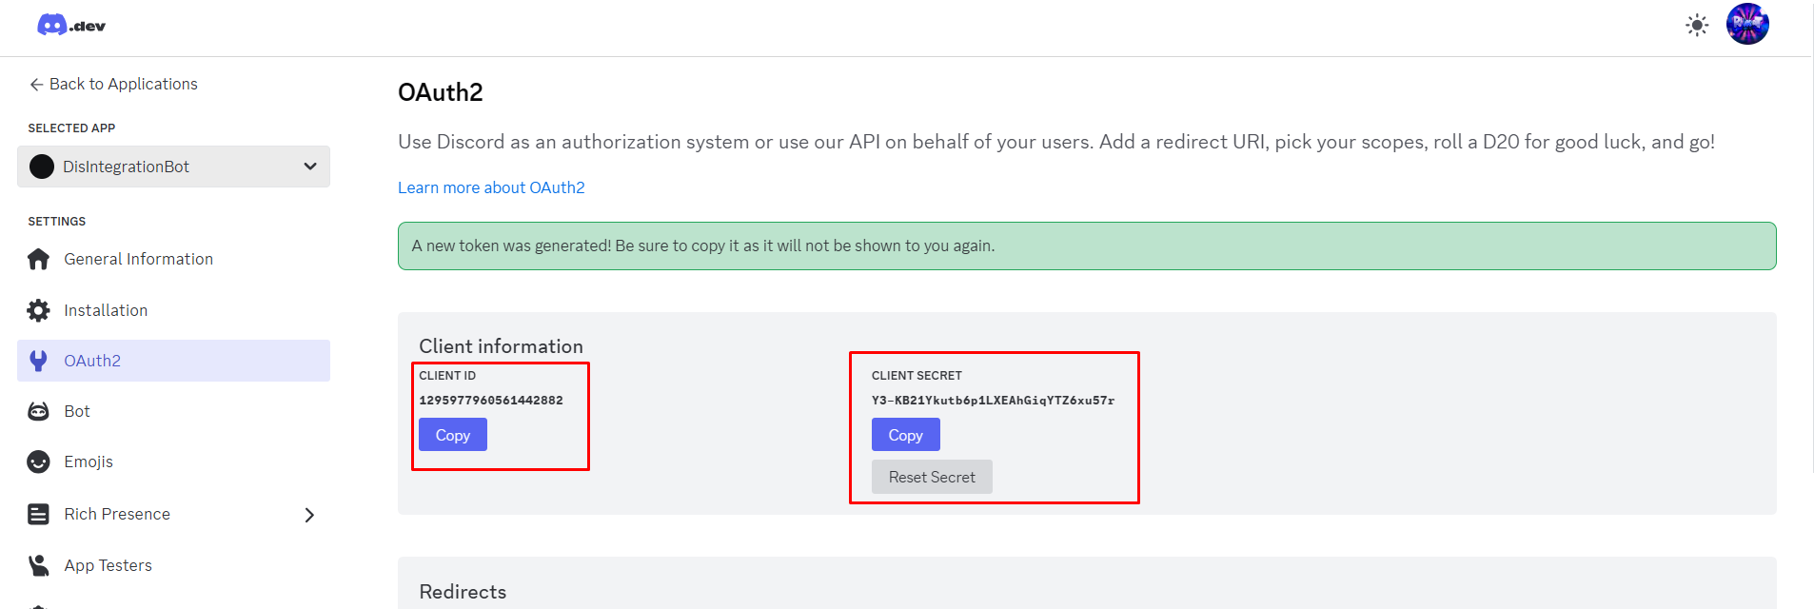Expand the Rich Presence chevron
Screen dimensions: 1814x609
(x=309, y=515)
